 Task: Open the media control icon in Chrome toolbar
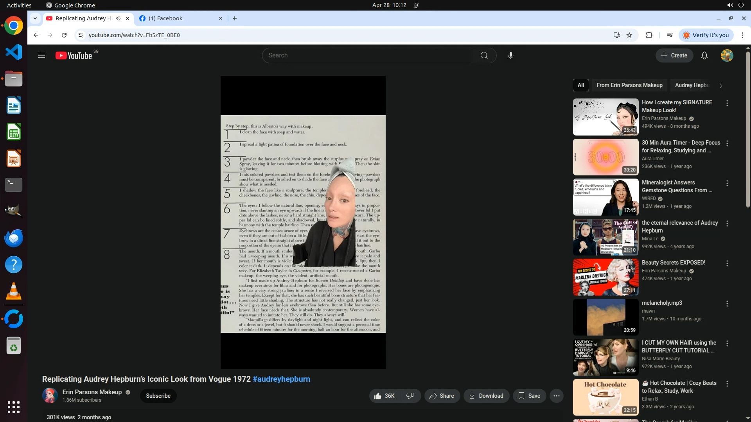point(670,35)
